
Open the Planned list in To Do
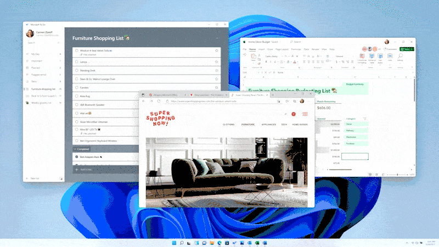pos(44,68)
